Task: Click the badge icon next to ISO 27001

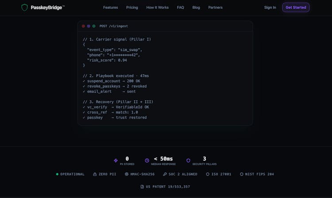Action: point(208,174)
